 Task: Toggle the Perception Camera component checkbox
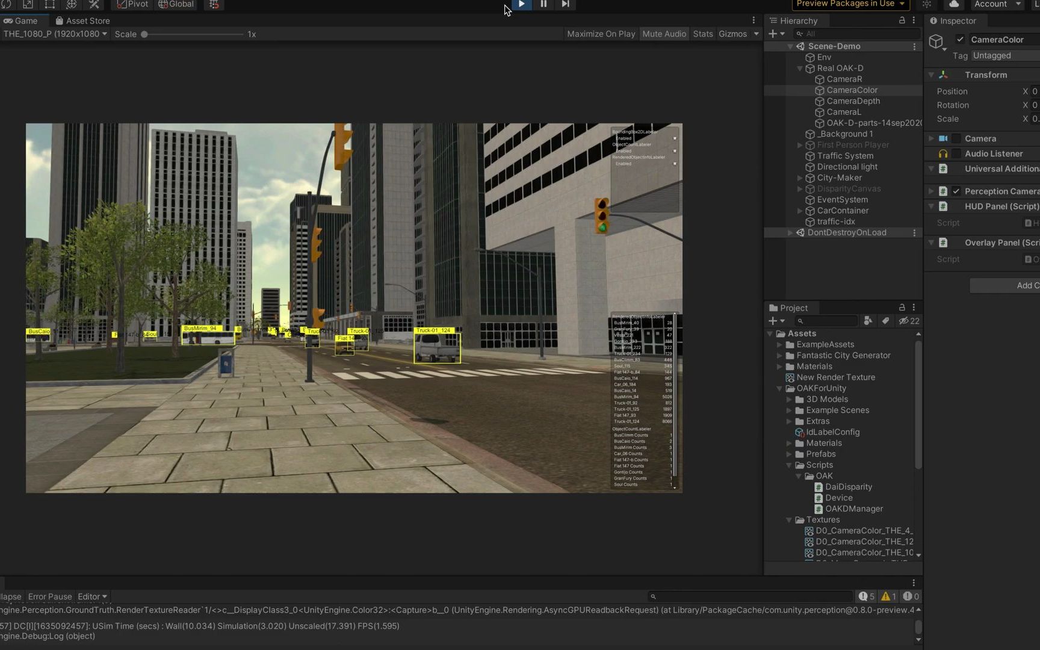click(956, 191)
